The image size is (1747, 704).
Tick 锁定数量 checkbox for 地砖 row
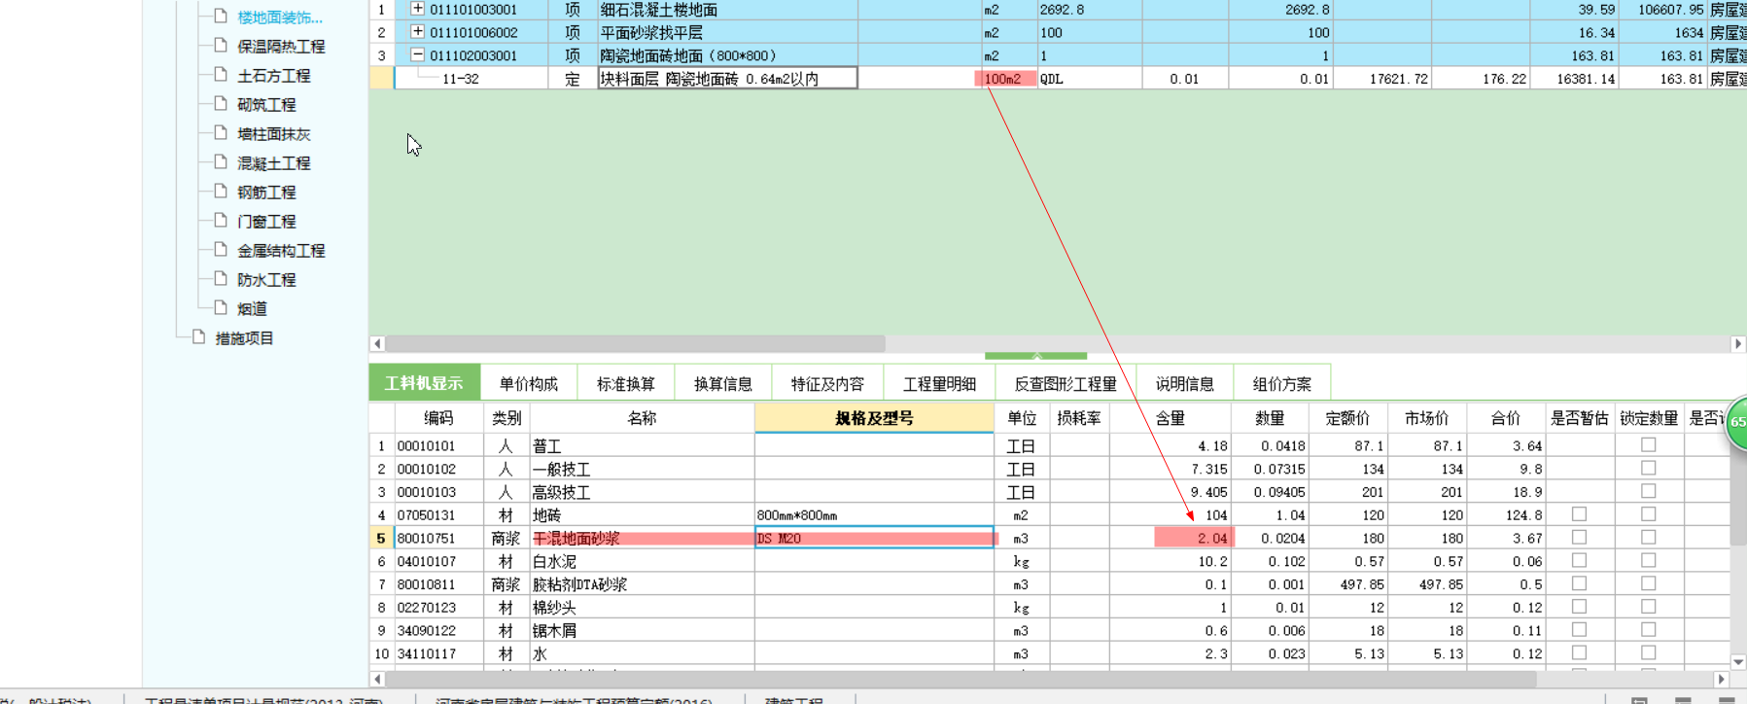pos(1648,513)
